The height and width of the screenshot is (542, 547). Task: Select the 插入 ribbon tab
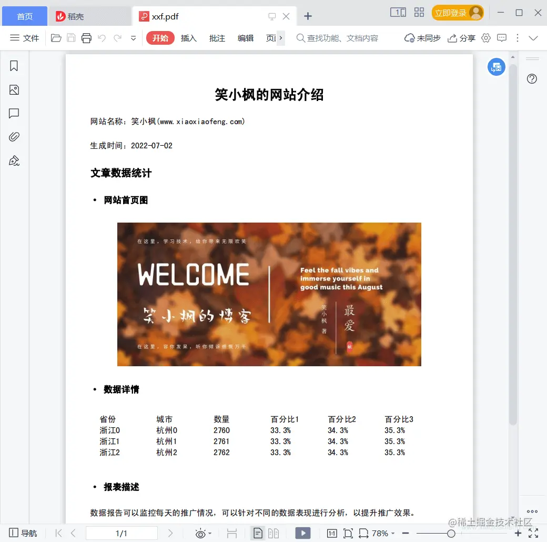188,38
